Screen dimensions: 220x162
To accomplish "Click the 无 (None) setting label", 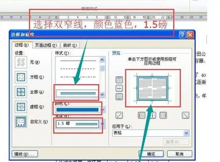I will click(x=35, y=62).
